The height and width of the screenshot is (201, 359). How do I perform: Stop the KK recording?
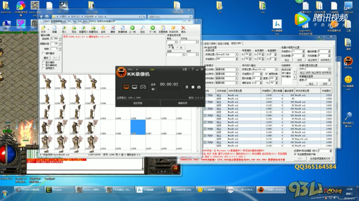click(193, 87)
